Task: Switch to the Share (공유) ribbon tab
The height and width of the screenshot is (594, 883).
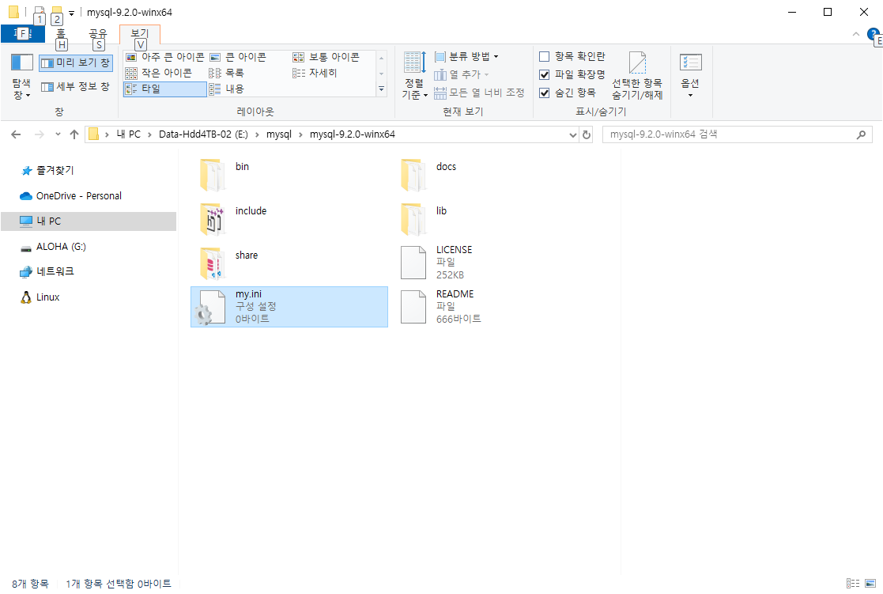Action: pos(98,34)
